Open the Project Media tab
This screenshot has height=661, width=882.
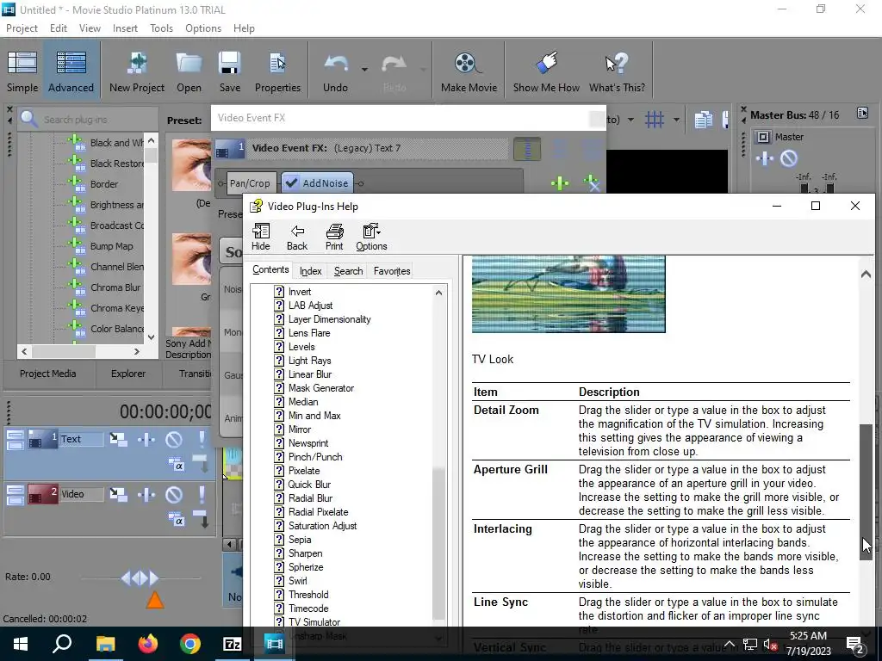point(48,374)
